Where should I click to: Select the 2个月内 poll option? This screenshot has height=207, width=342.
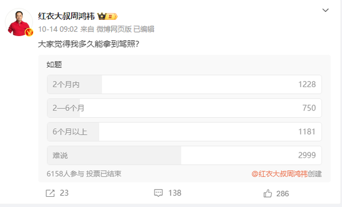pos(184,85)
